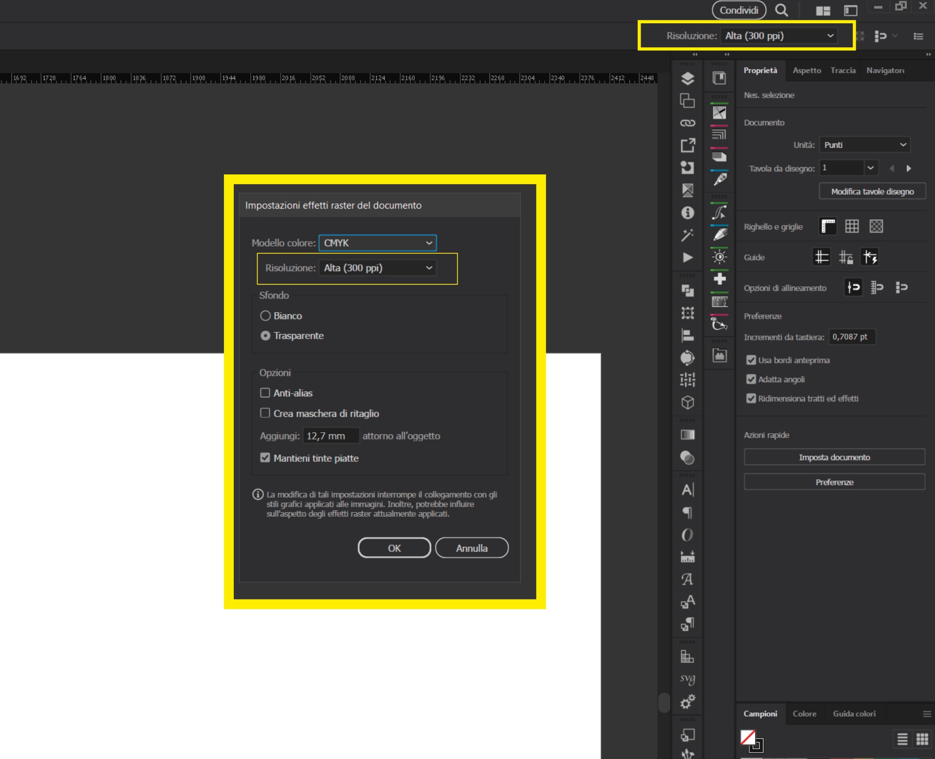
Task: Open the Unità dropdown in Documento
Action: tap(864, 145)
